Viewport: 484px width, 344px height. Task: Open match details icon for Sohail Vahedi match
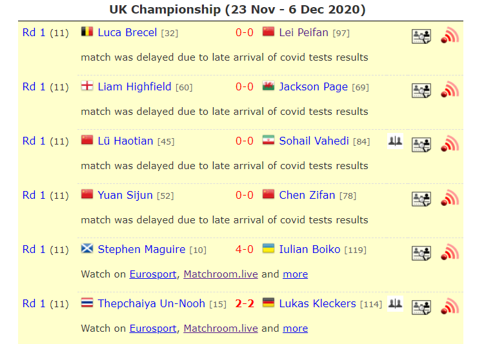coord(421,145)
